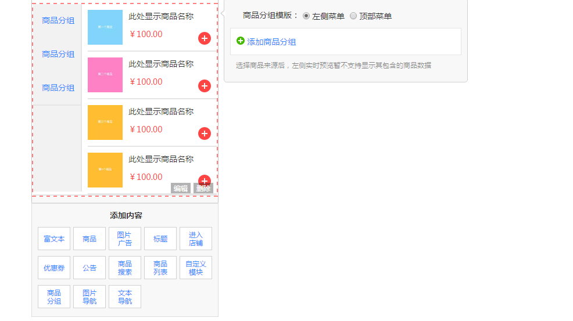
Task: Click the plus icon on the third product
Action: click(x=205, y=134)
